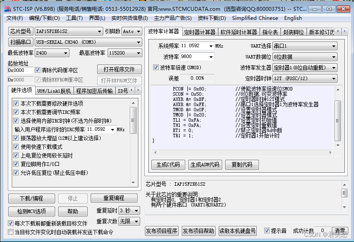Click right arrow of hardware options tab strip
This screenshot has height=242, width=354.
[x=138, y=90]
